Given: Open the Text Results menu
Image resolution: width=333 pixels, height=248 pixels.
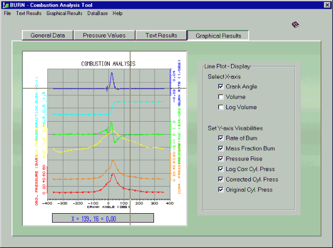Looking at the screenshot, I should [x=29, y=14].
